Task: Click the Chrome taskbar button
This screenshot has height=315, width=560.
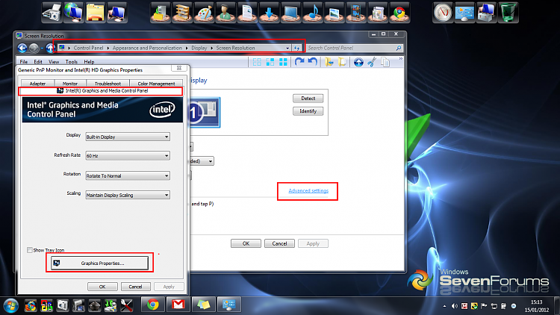Action: coord(153,305)
